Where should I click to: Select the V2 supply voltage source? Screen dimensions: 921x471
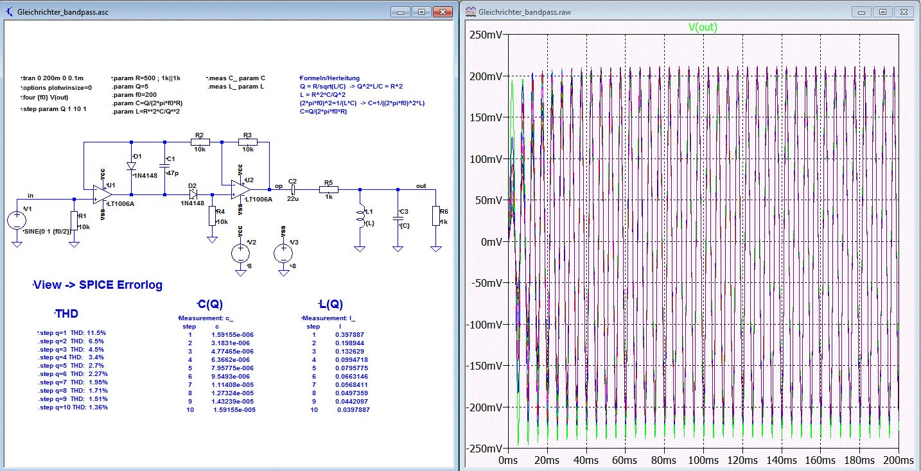tap(241, 253)
